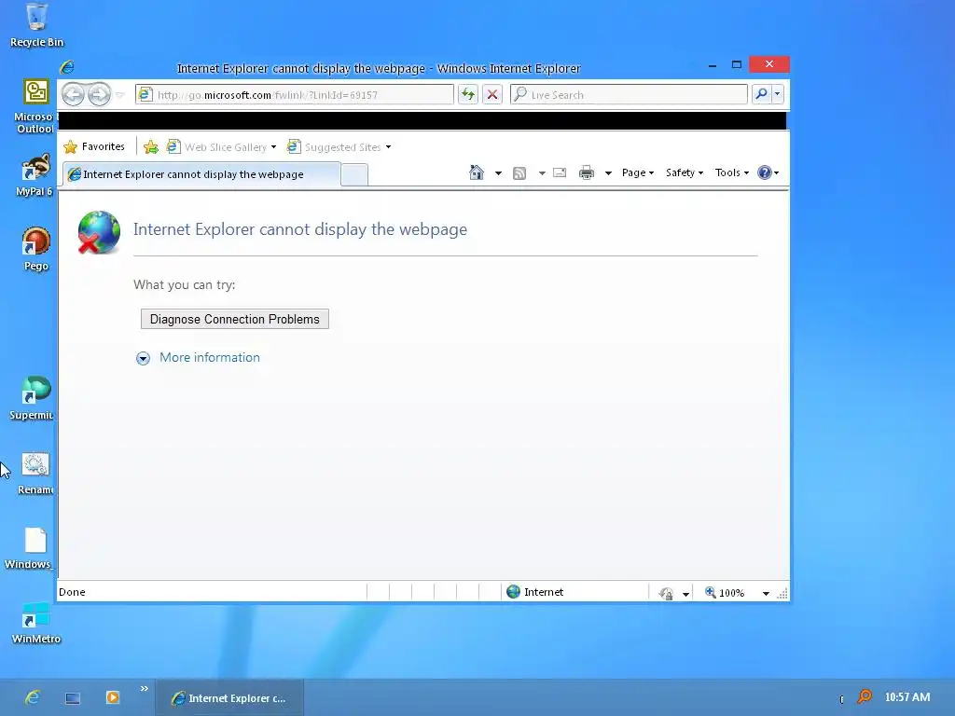Expand the Home button dropdown arrow

click(x=498, y=173)
